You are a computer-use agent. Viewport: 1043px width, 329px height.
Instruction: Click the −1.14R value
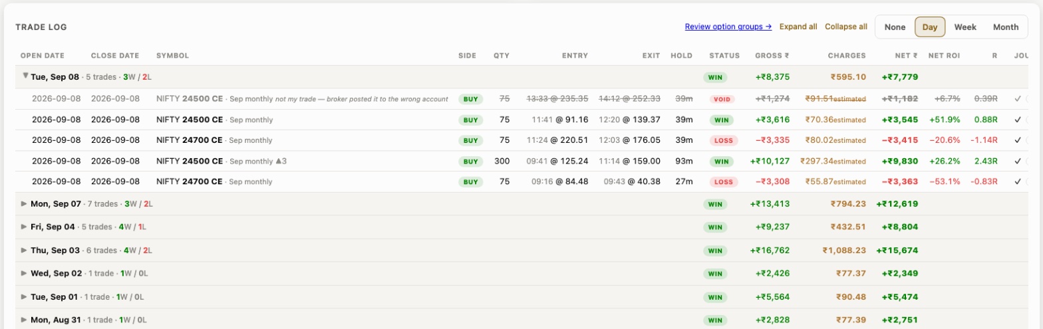pos(983,140)
